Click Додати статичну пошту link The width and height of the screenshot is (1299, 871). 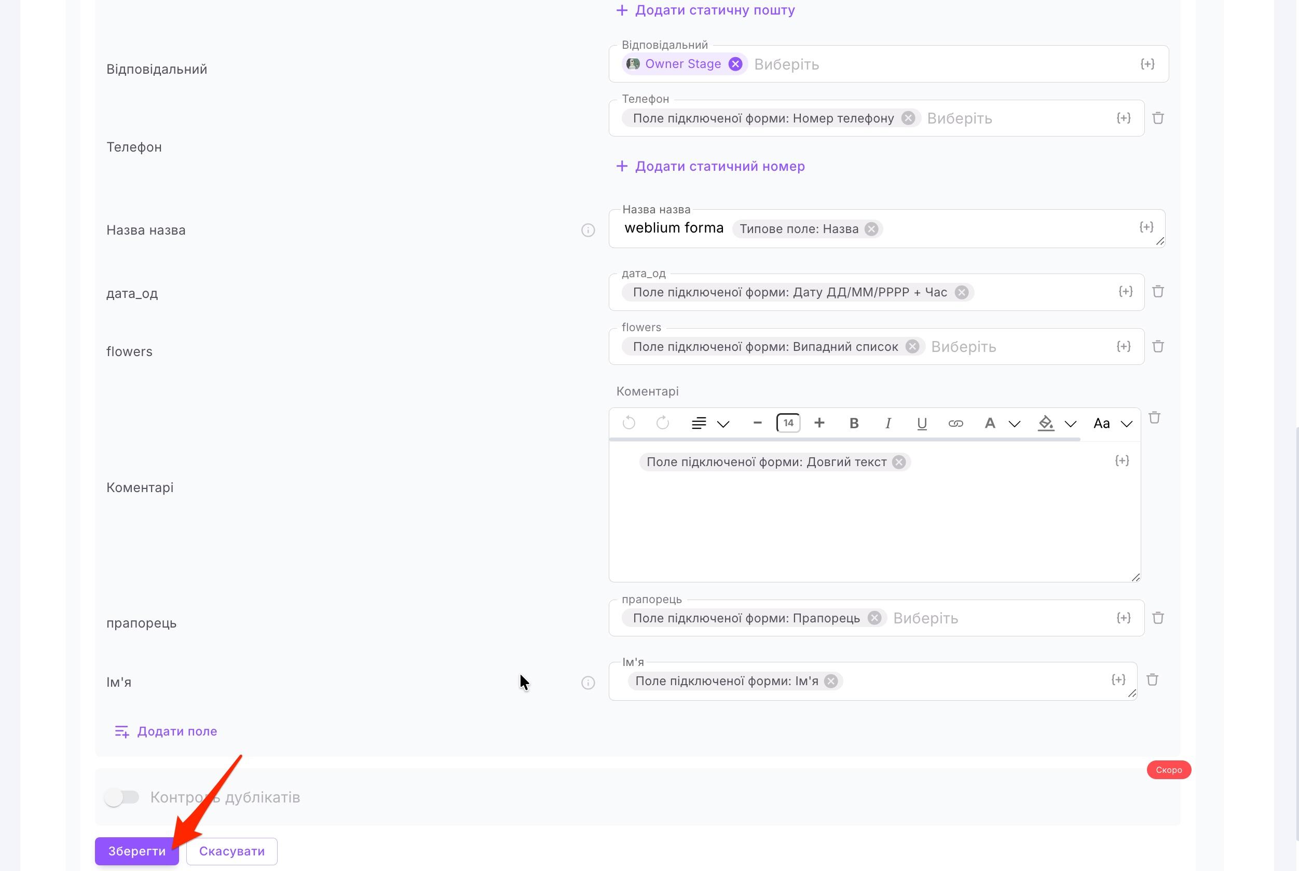tap(705, 10)
